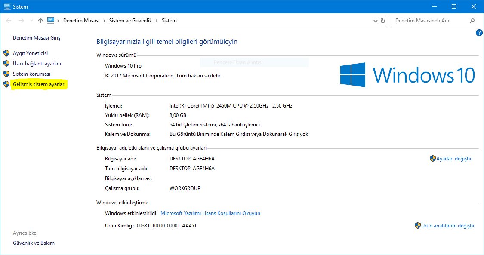
Task: Click the 64 bit İşletim Sistemi text
Action: click(x=215, y=125)
